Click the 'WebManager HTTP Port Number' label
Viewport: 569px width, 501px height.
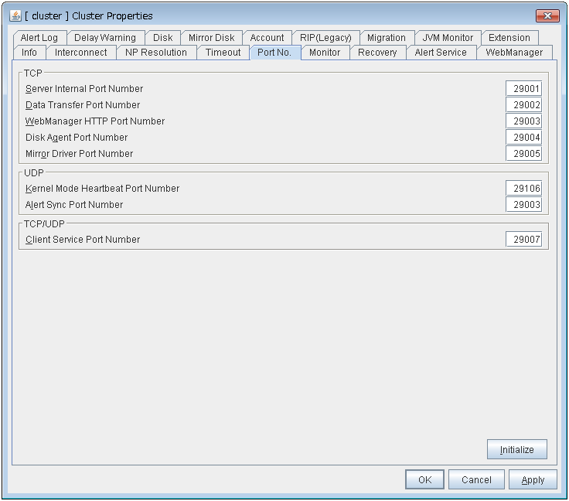(x=95, y=121)
